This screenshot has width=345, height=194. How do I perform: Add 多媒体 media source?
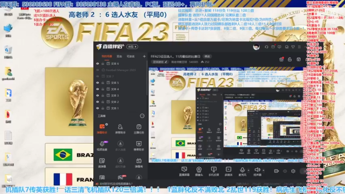(x=229, y=171)
